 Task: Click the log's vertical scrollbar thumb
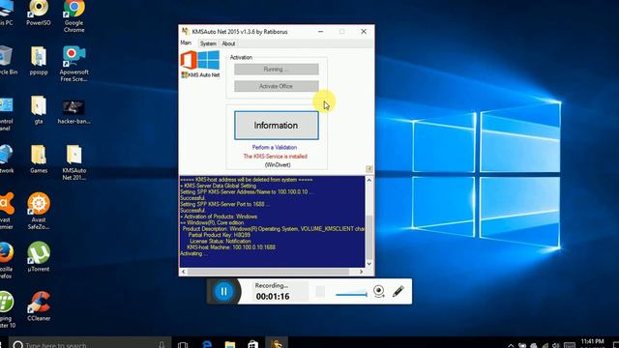(369, 237)
